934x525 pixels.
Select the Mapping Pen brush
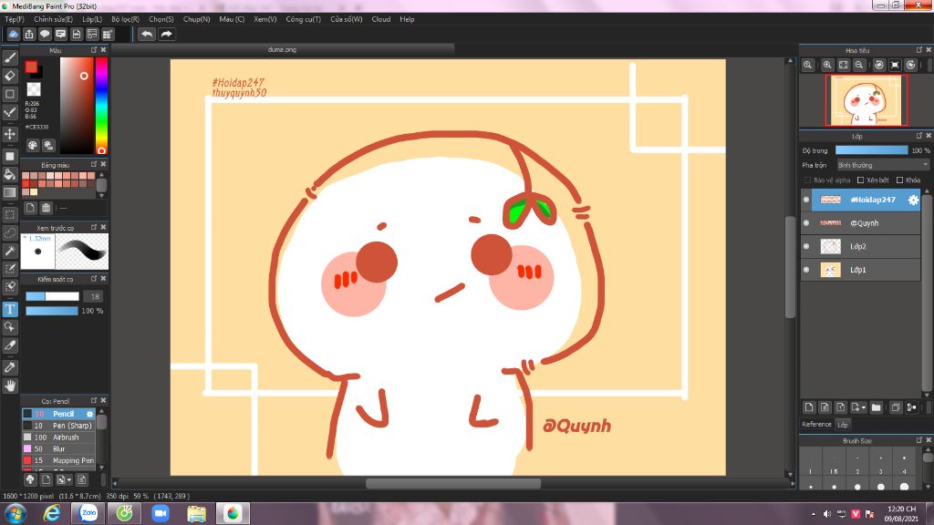[x=59, y=460]
